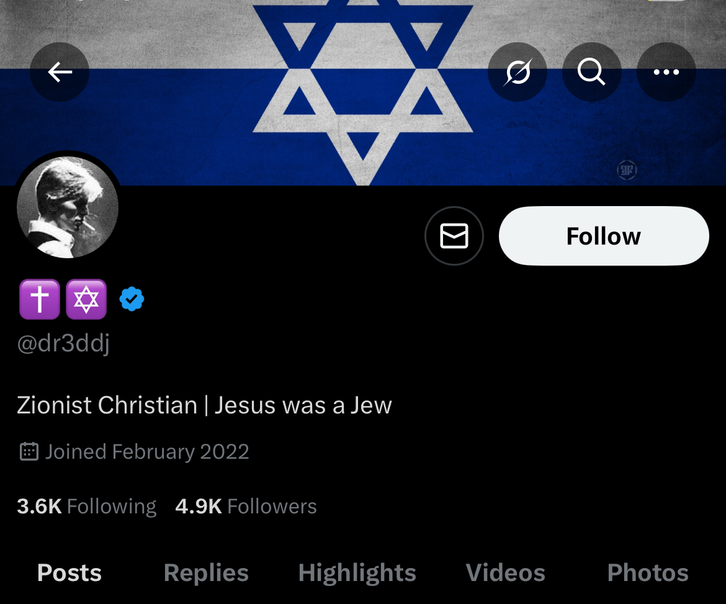Open the three-dot more options menu
This screenshot has height=604, width=726.
(666, 73)
